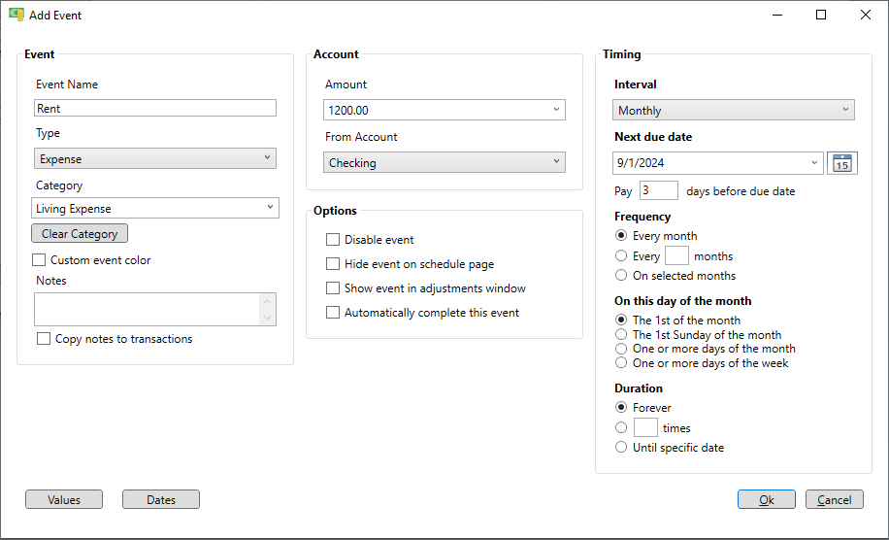Select The 1st Sunday of the month
The width and height of the screenshot is (889, 540).
point(621,335)
